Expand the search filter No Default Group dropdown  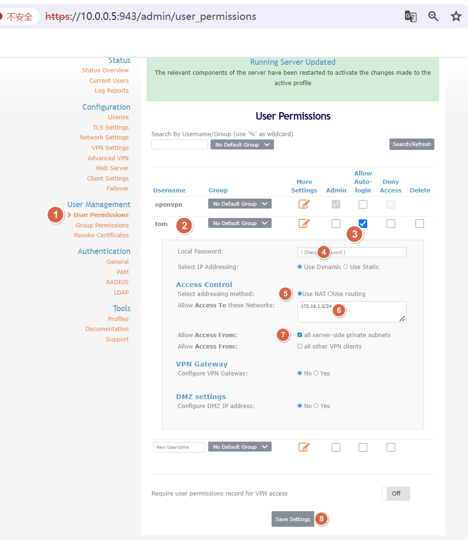click(242, 145)
